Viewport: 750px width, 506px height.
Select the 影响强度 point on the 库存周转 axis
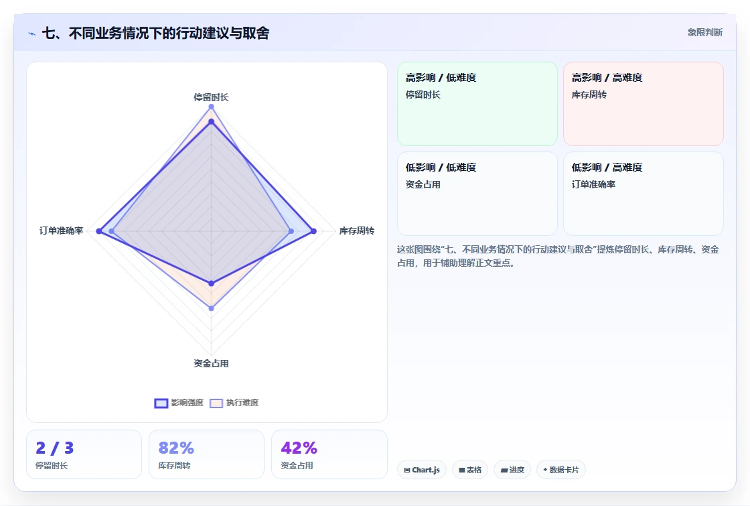(314, 231)
